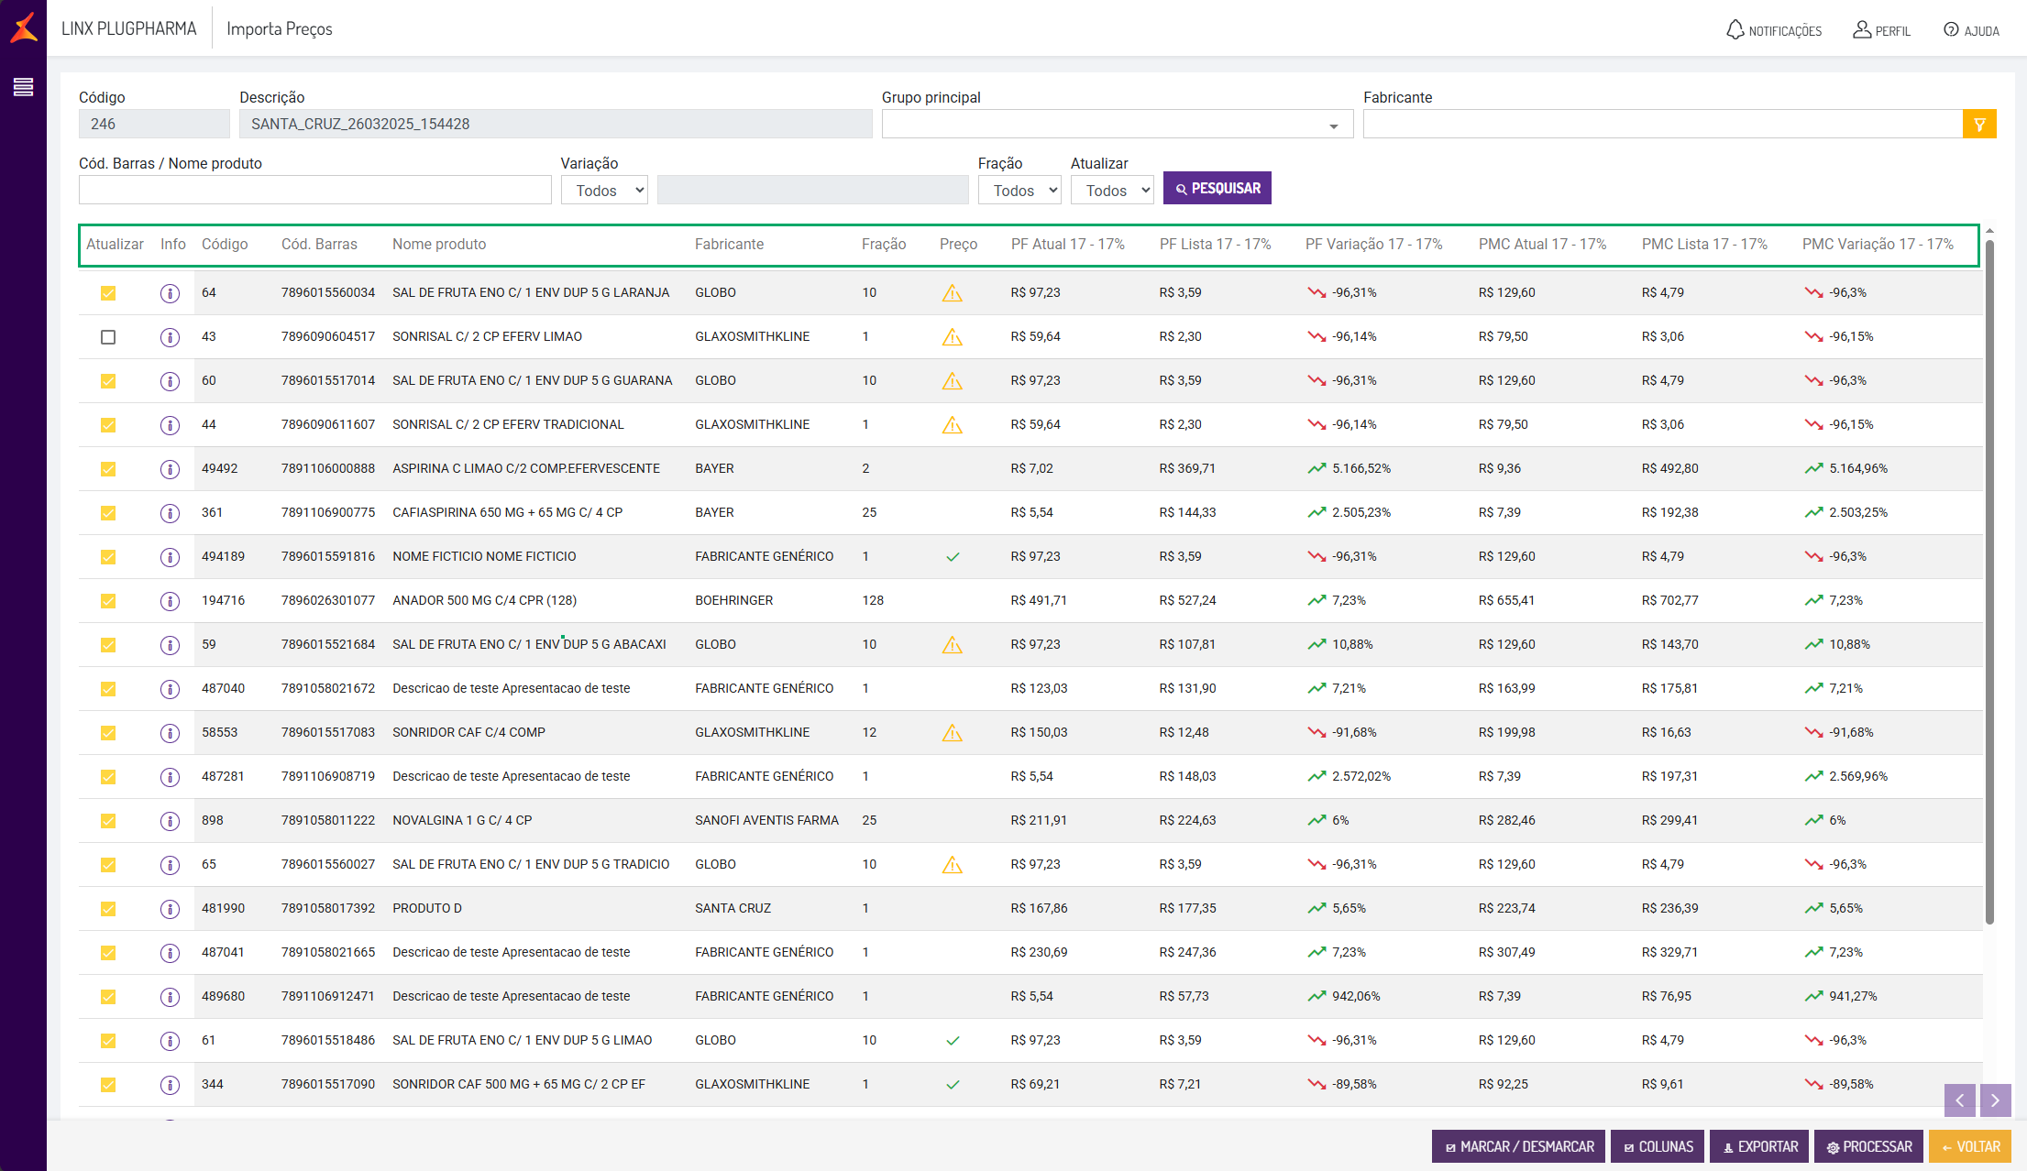The height and width of the screenshot is (1171, 2027).
Task: Sort by Nome produto column header
Action: coord(439,244)
